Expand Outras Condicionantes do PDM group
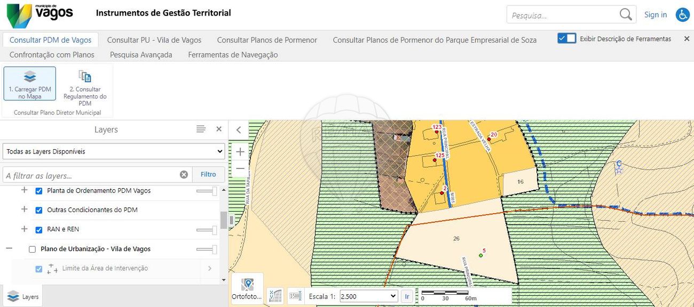Image resolution: width=694 pixels, height=307 pixels. tap(24, 209)
